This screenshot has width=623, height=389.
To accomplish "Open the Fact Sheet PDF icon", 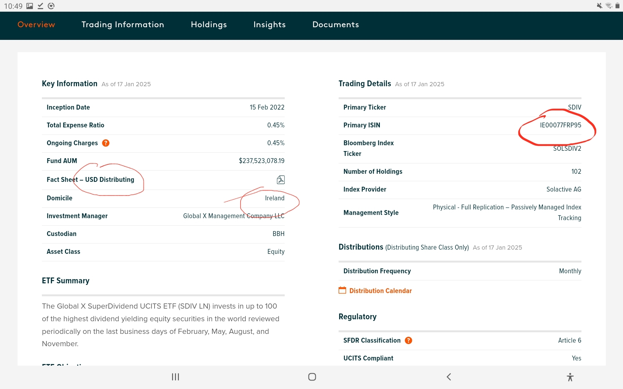I will click(x=280, y=180).
